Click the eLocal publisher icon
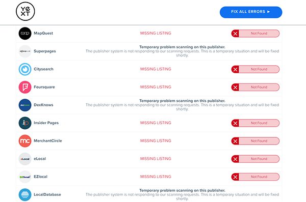 click(25, 159)
